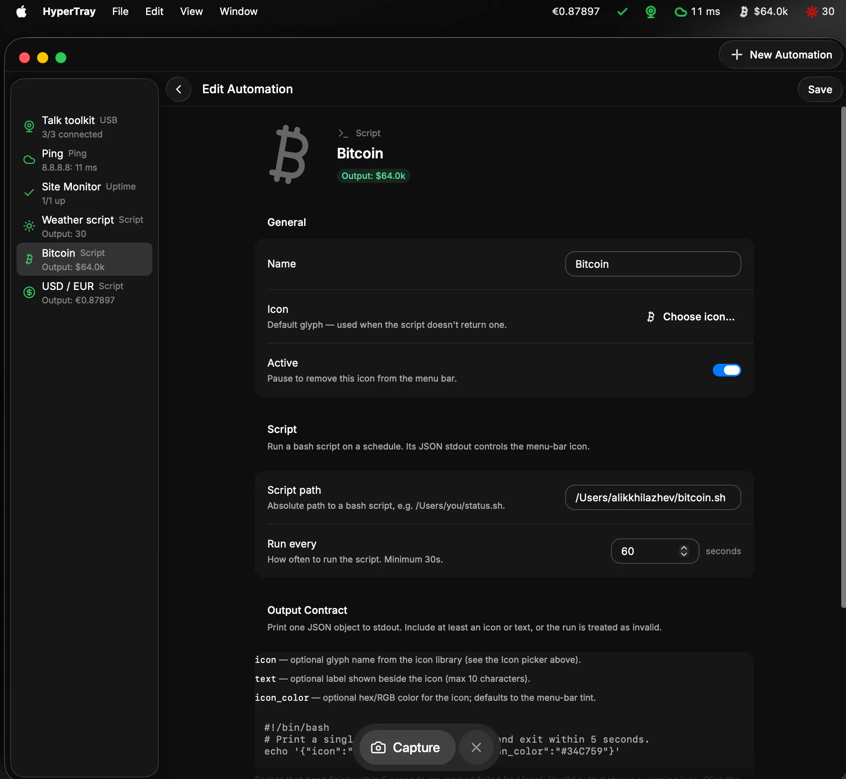
Task: Click the seconds unit label
Action: 723,551
